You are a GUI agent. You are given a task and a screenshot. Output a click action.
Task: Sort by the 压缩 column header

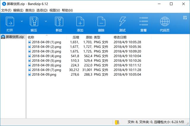76,37
